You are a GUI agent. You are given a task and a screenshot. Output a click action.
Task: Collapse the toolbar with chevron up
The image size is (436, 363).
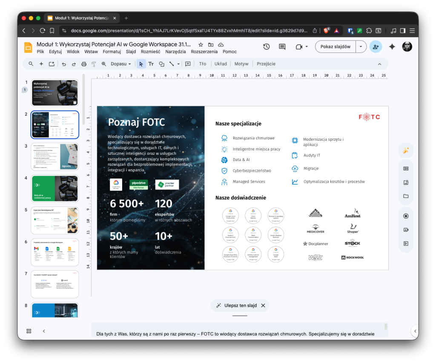[379, 64]
